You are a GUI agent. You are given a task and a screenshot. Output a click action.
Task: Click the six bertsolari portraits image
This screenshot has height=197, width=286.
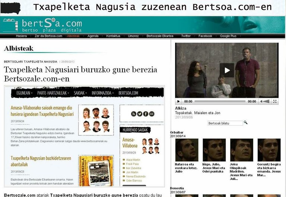tap(96, 120)
